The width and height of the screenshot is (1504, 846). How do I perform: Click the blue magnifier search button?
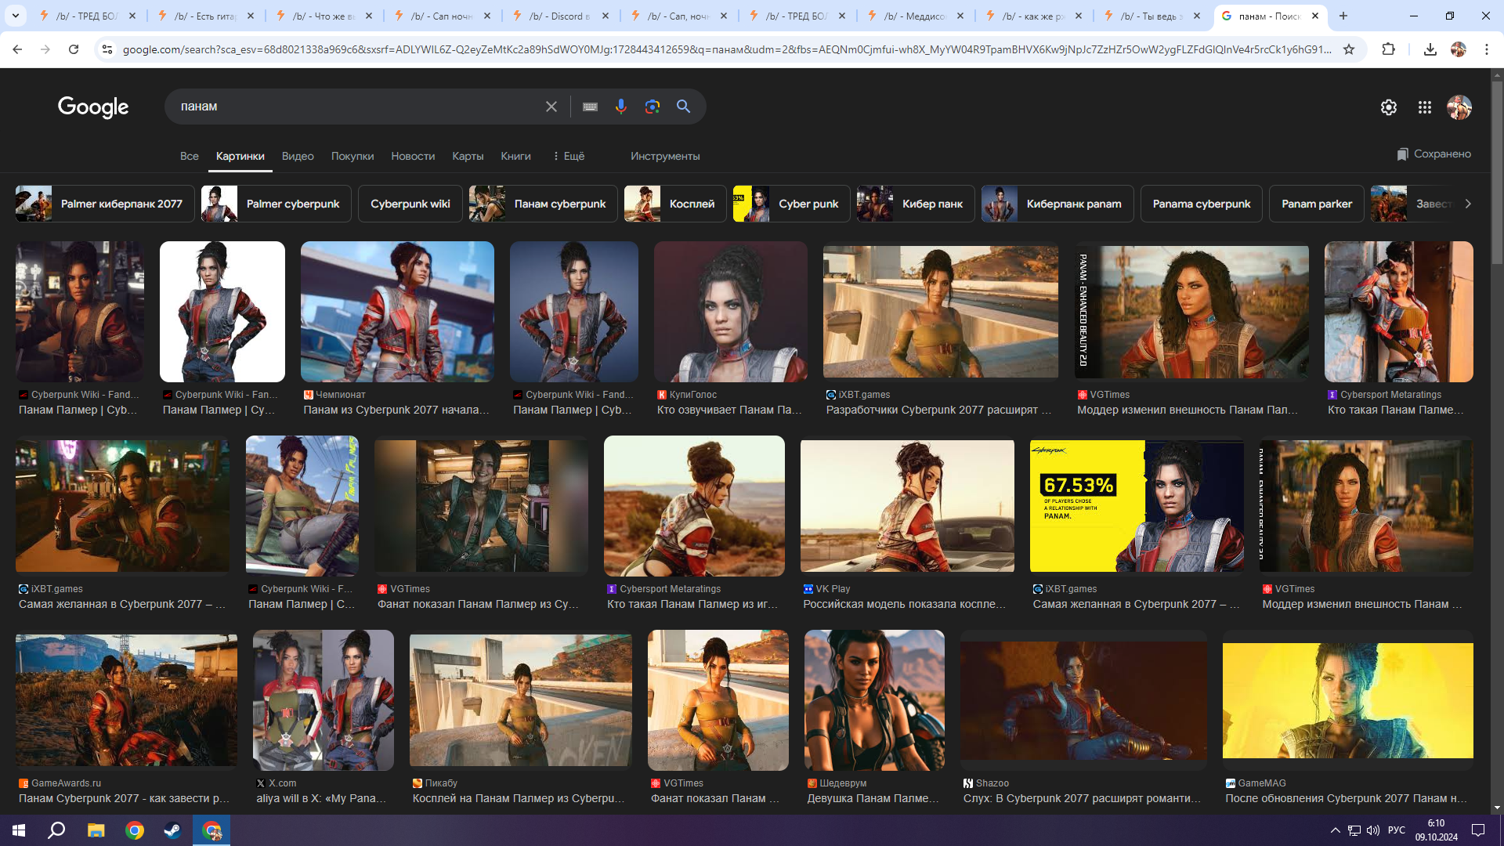click(x=683, y=107)
